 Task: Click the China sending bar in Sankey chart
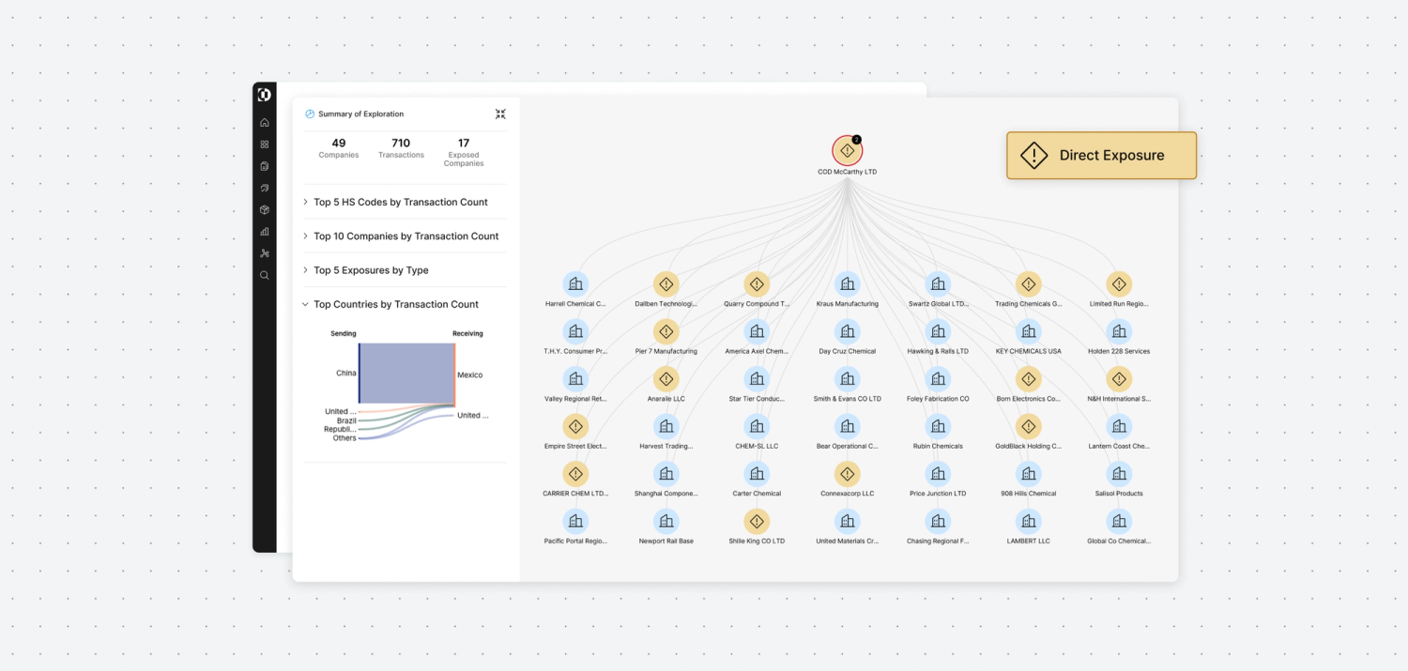(360, 374)
